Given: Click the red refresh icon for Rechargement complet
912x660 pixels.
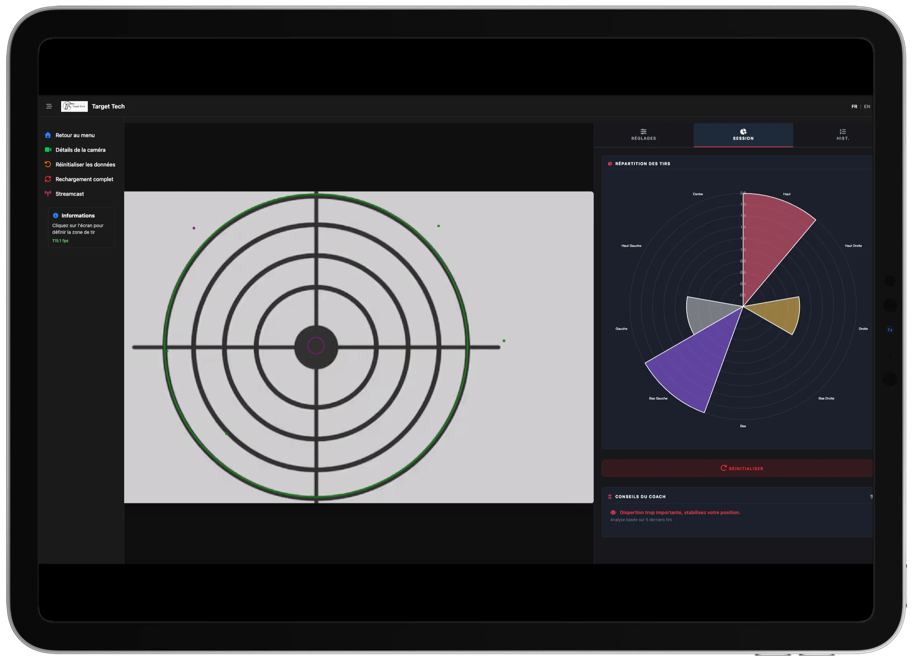Looking at the screenshot, I should (48, 179).
